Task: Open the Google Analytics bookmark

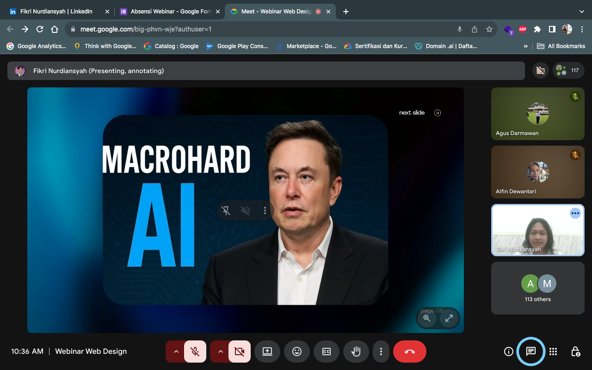Action: click(36, 46)
